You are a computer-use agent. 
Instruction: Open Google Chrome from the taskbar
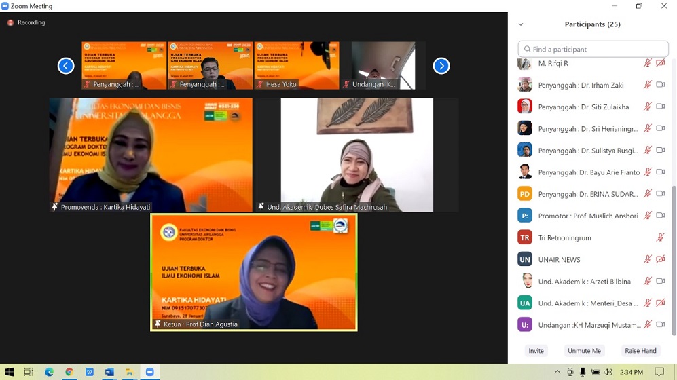pos(69,372)
